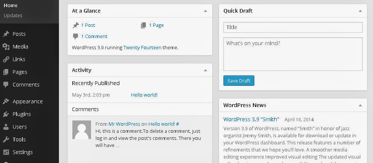Open the Settings menu label
373x163 pixels.
[23, 152]
